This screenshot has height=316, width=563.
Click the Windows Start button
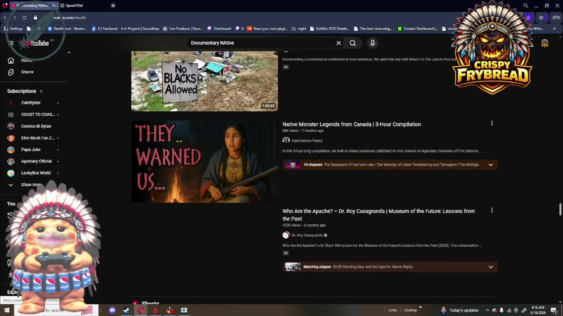pos(7,310)
